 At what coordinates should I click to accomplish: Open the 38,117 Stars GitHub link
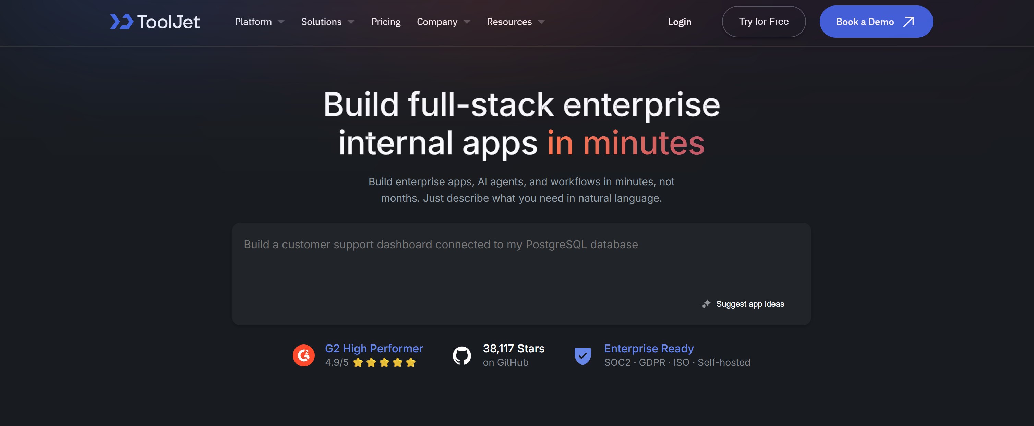(x=513, y=348)
